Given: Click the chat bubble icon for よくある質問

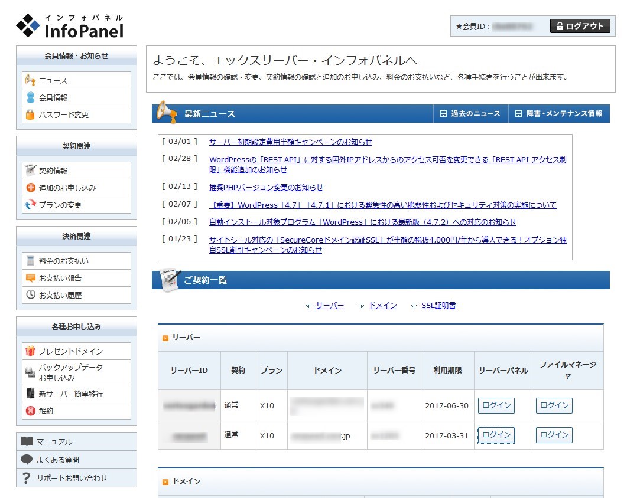Looking at the screenshot, I should click(x=27, y=460).
